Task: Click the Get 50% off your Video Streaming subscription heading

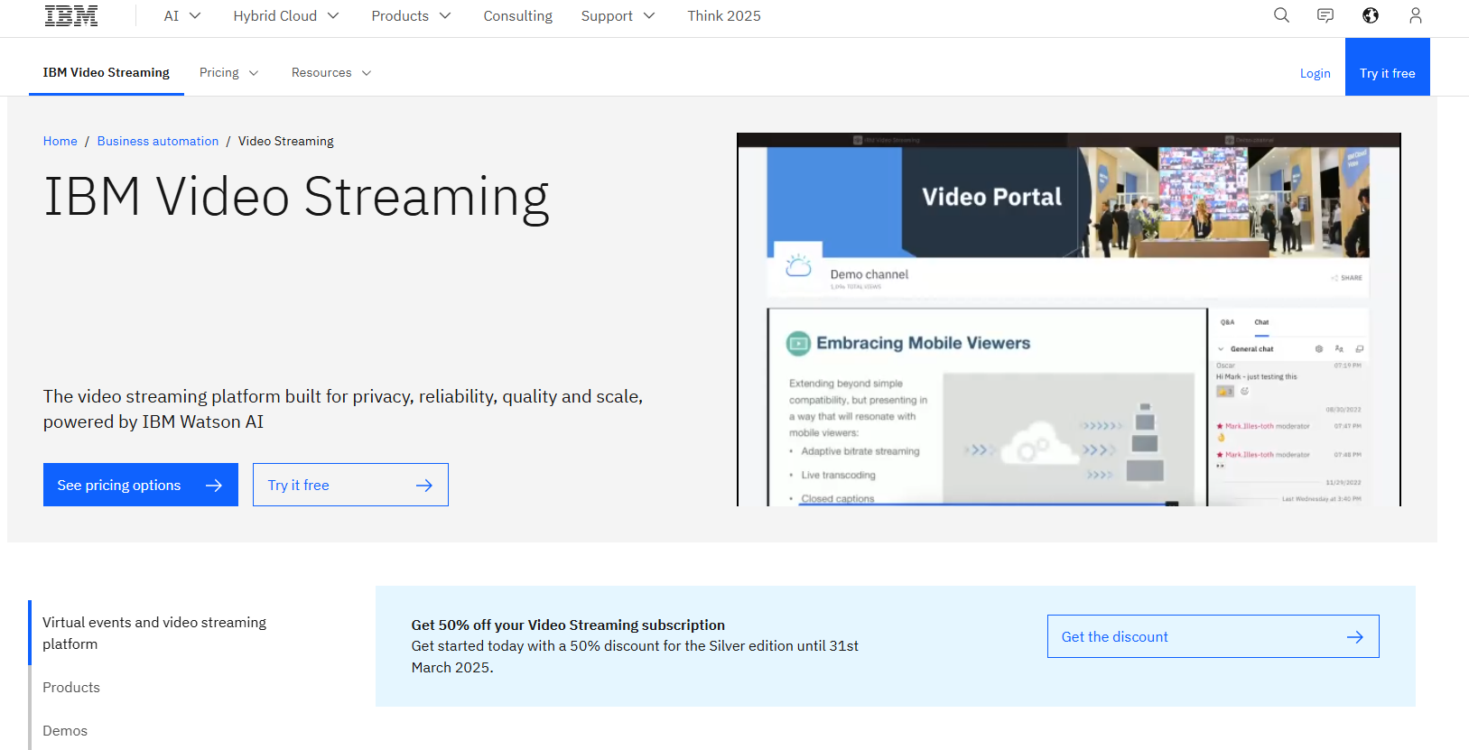Action: [568, 625]
